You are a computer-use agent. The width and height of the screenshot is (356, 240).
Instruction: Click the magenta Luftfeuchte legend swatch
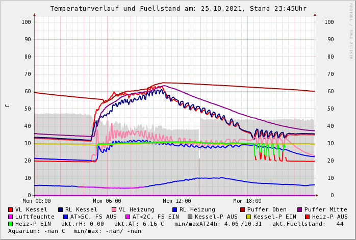coord(11,217)
